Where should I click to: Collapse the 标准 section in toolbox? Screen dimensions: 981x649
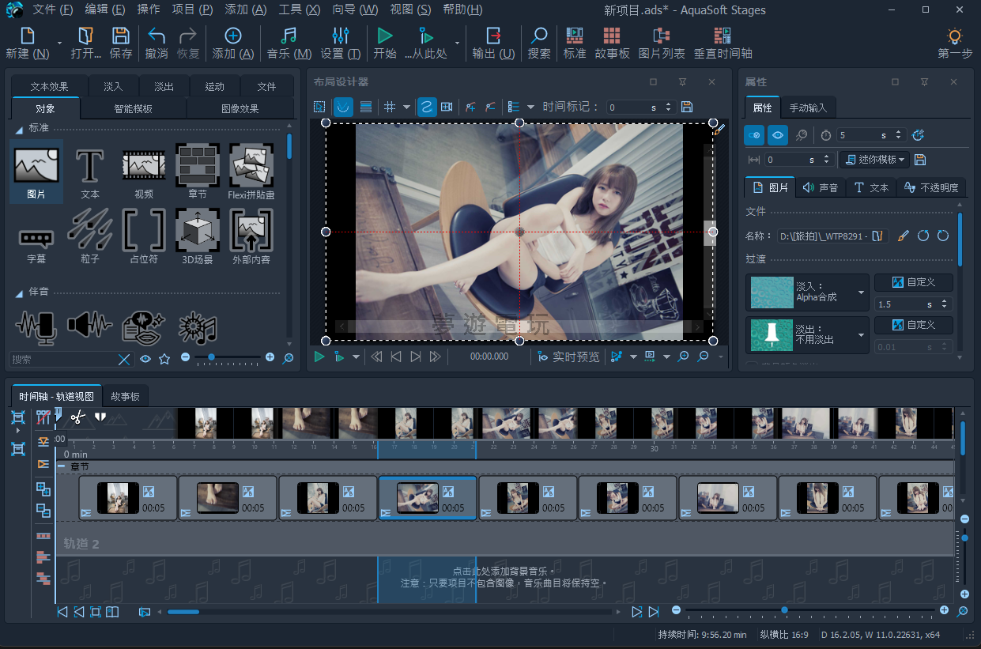click(20, 129)
